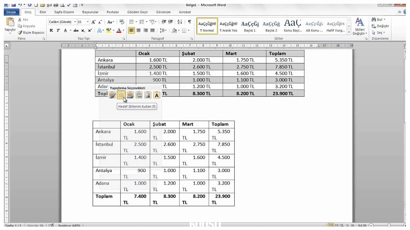The image size is (410, 230).
Task: Switch to the Ekle ribbon tab
Action: point(42,12)
